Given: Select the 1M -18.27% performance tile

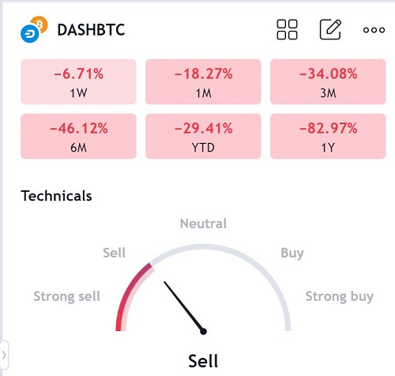Looking at the screenshot, I should (203, 81).
